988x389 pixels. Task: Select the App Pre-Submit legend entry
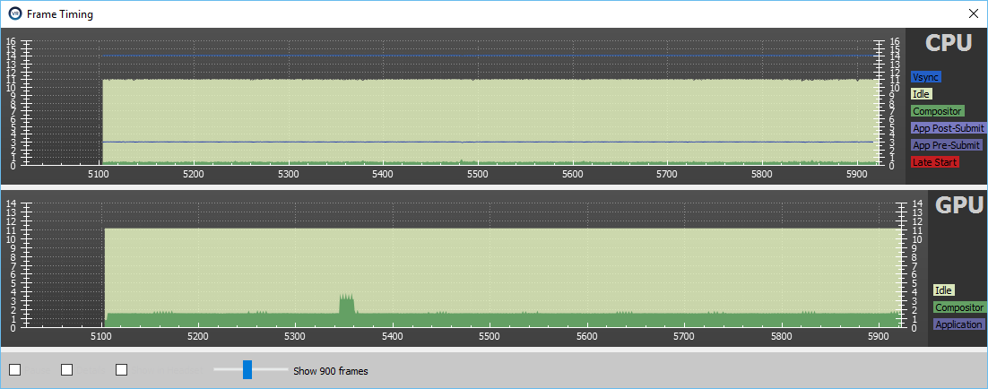click(x=947, y=145)
